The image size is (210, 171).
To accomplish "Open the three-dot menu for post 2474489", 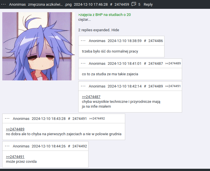I will click(83, 86).
